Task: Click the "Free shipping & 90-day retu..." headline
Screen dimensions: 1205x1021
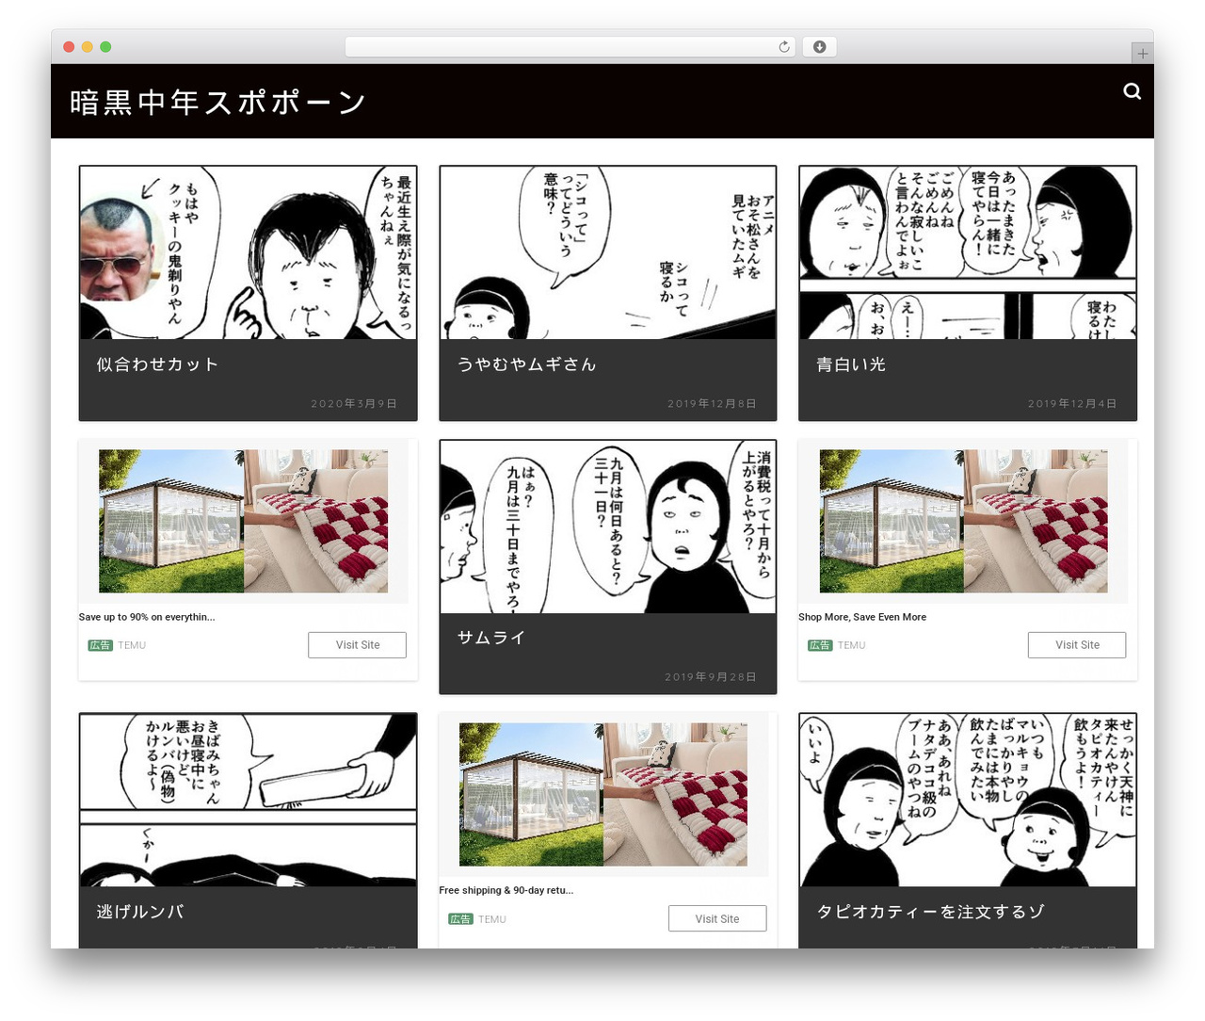Action: pyautogui.click(x=506, y=890)
